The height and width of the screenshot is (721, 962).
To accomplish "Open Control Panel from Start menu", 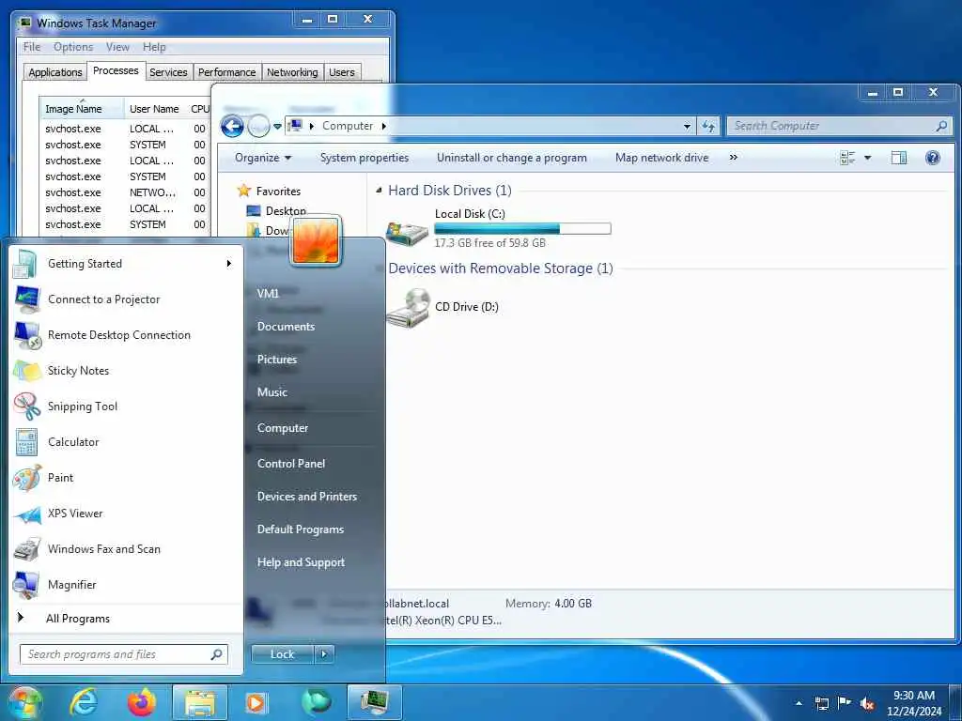I will pyautogui.click(x=291, y=464).
